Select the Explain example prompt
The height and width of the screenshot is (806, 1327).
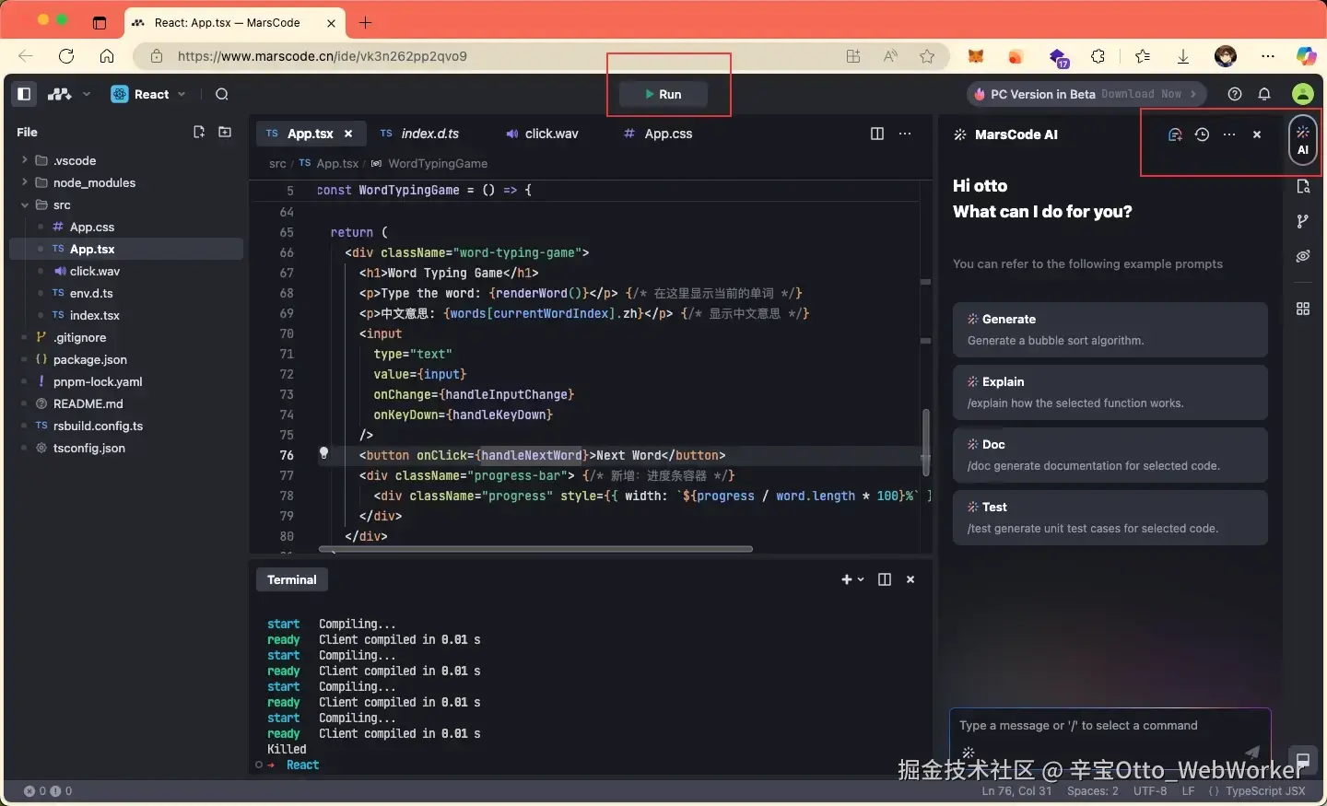1110,392
